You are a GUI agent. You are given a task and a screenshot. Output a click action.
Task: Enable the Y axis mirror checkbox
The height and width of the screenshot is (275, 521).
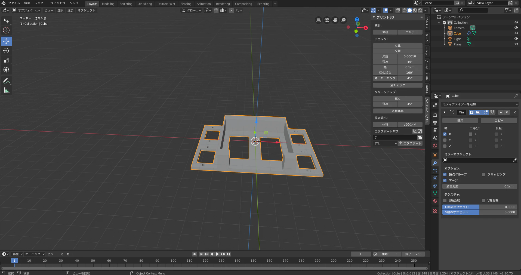click(445, 140)
